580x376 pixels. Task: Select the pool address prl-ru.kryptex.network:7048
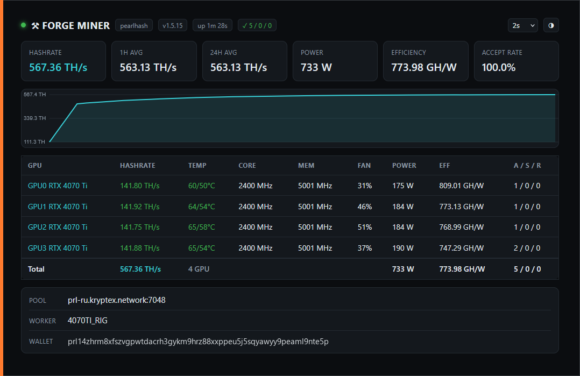(x=117, y=300)
